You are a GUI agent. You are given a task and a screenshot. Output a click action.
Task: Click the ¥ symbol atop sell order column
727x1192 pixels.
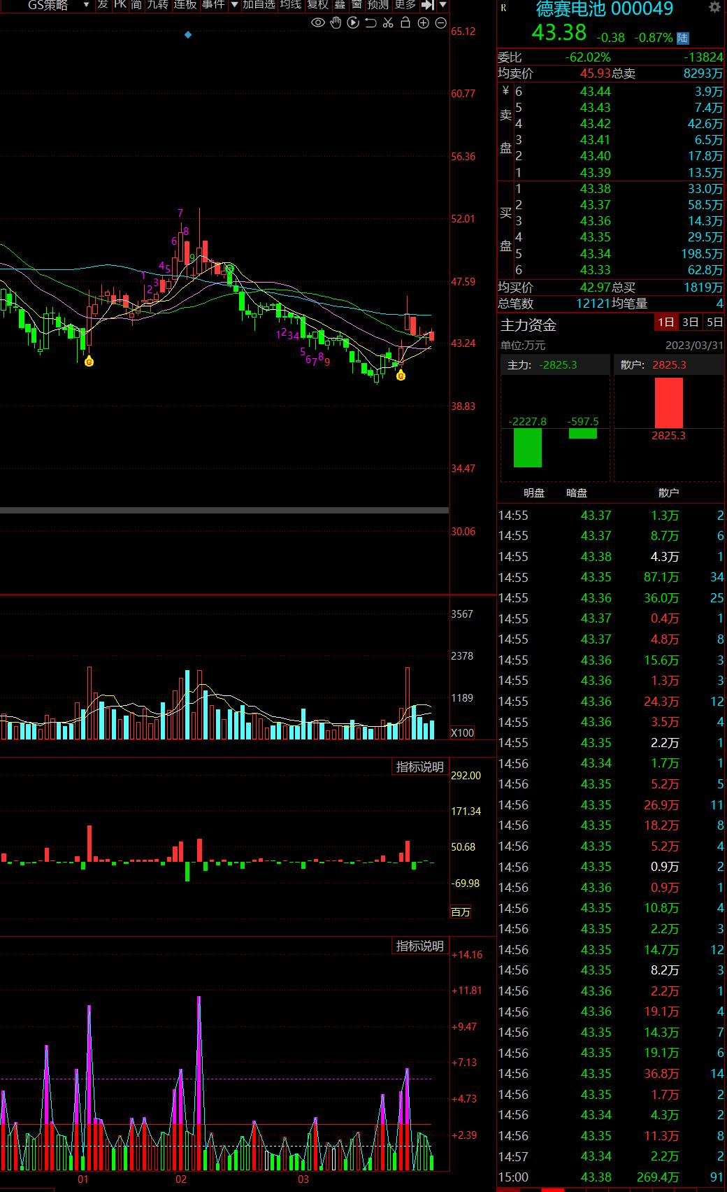[x=505, y=91]
